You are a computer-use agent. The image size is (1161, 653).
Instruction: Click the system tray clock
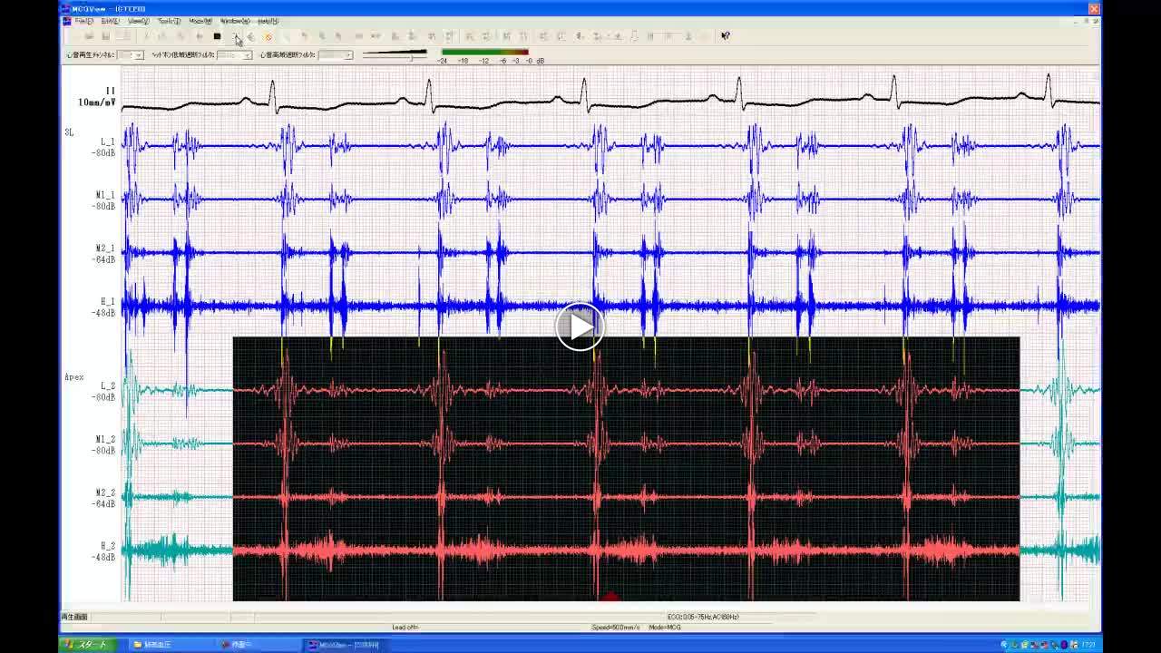click(x=1088, y=645)
